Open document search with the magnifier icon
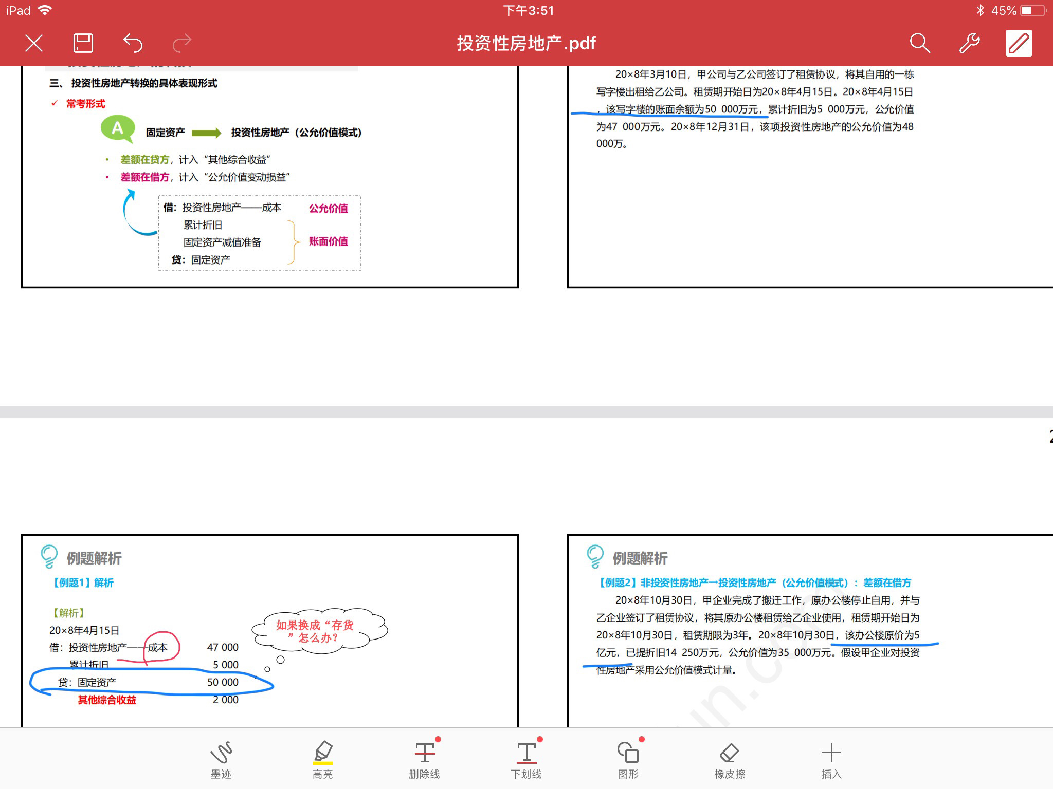 pyautogui.click(x=920, y=43)
